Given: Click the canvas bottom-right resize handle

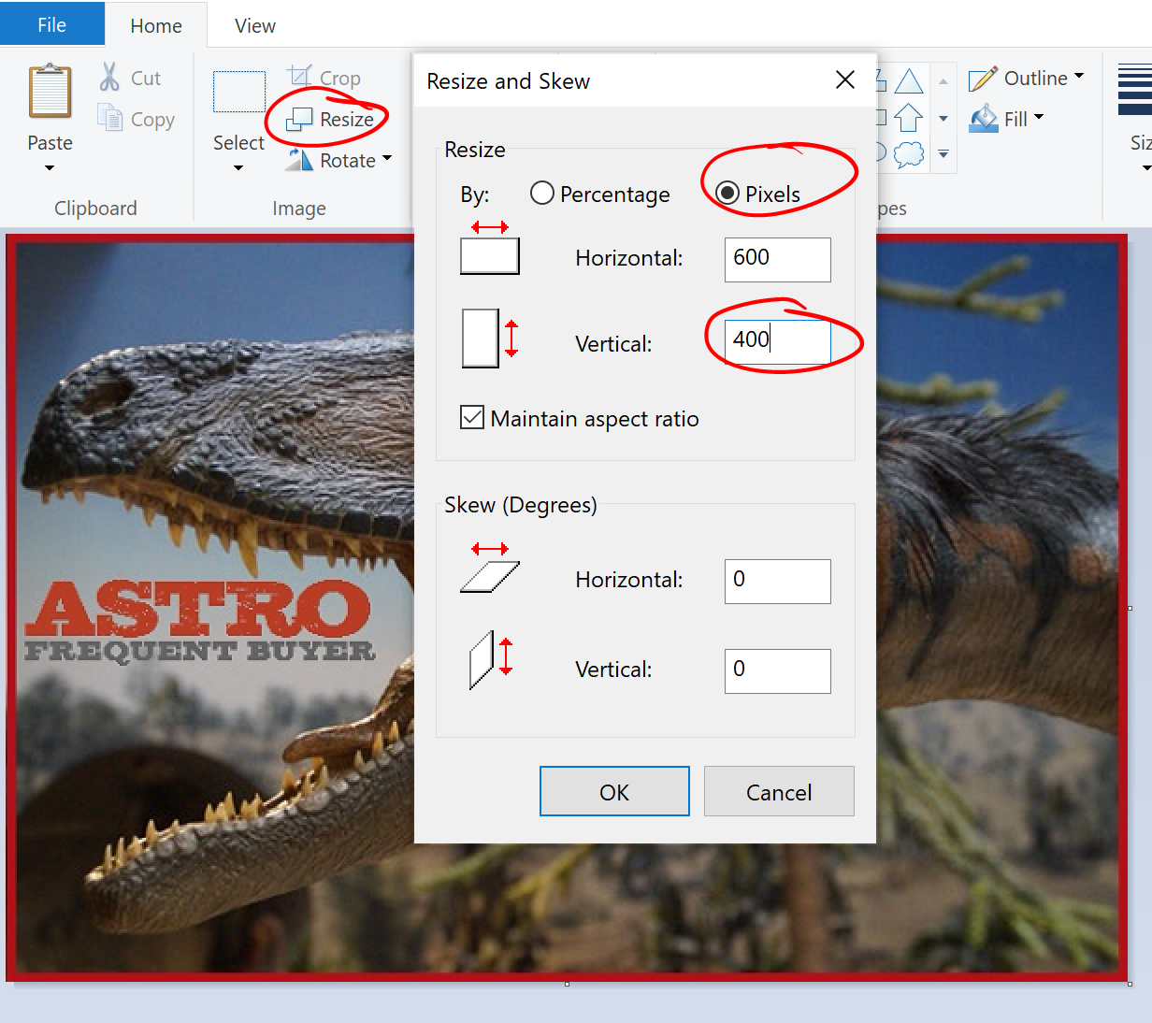Looking at the screenshot, I should 1130,984.
